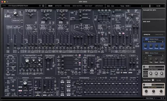
Task: Toggle the Reverb power button
Action: (x=144, y=85)
